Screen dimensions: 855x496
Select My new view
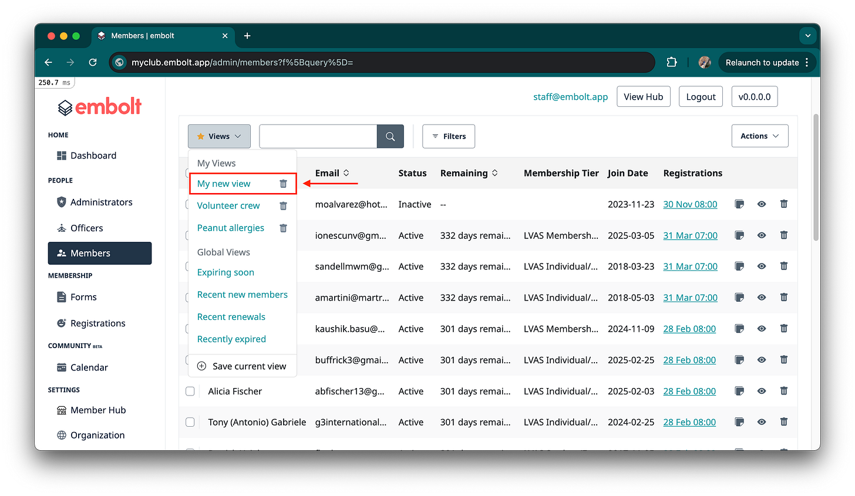(224, 184)
